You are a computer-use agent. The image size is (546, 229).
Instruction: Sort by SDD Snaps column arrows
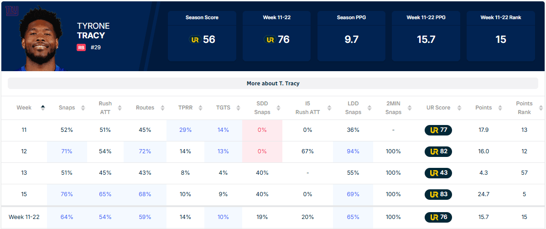[x=278, y=108]
